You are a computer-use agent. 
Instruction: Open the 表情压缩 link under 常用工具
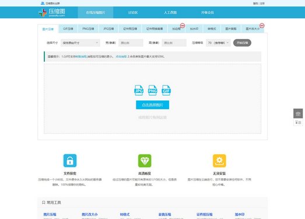(x=165, y=214)
